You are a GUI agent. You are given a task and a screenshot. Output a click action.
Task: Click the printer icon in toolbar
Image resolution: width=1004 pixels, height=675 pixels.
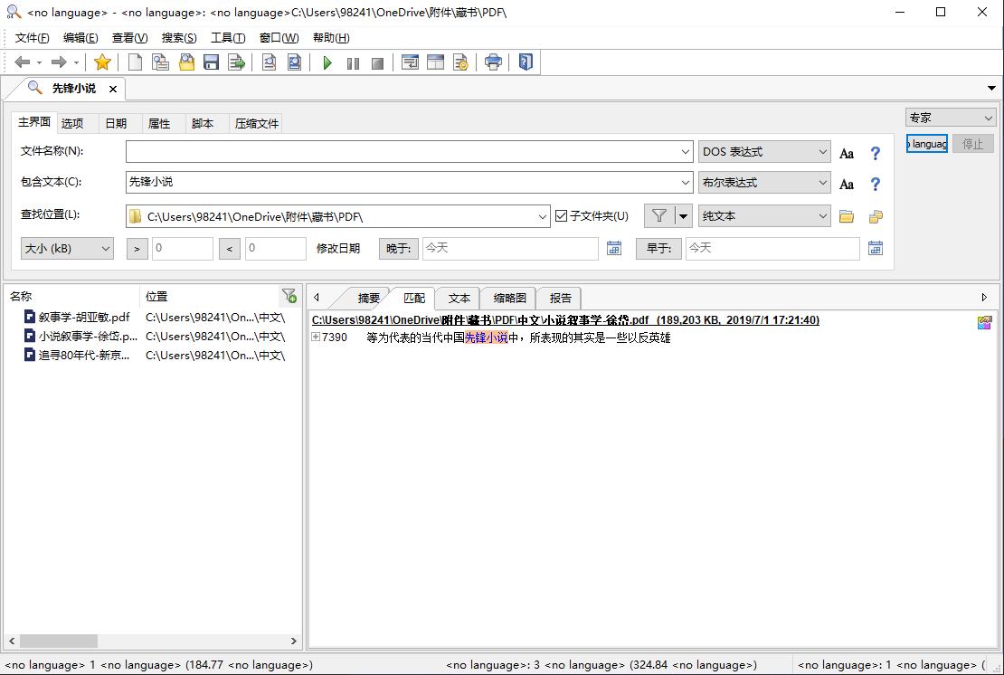[493, 62]
